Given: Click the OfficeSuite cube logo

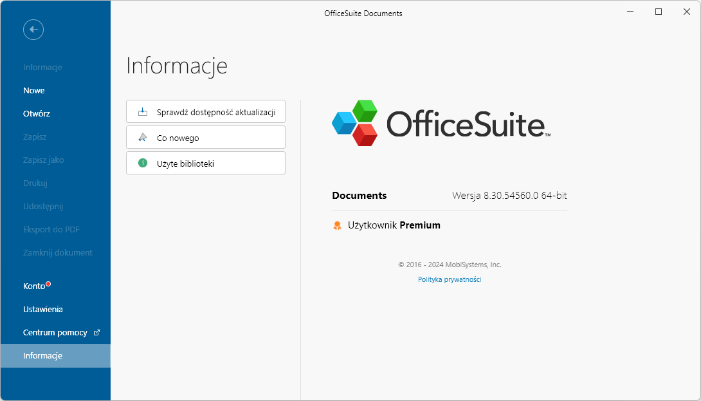Looking at the screenshot, I should [355, 123].
